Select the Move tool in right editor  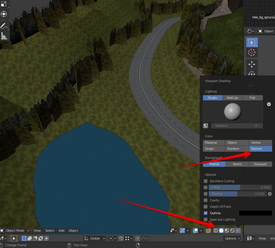tap(252, 64)
